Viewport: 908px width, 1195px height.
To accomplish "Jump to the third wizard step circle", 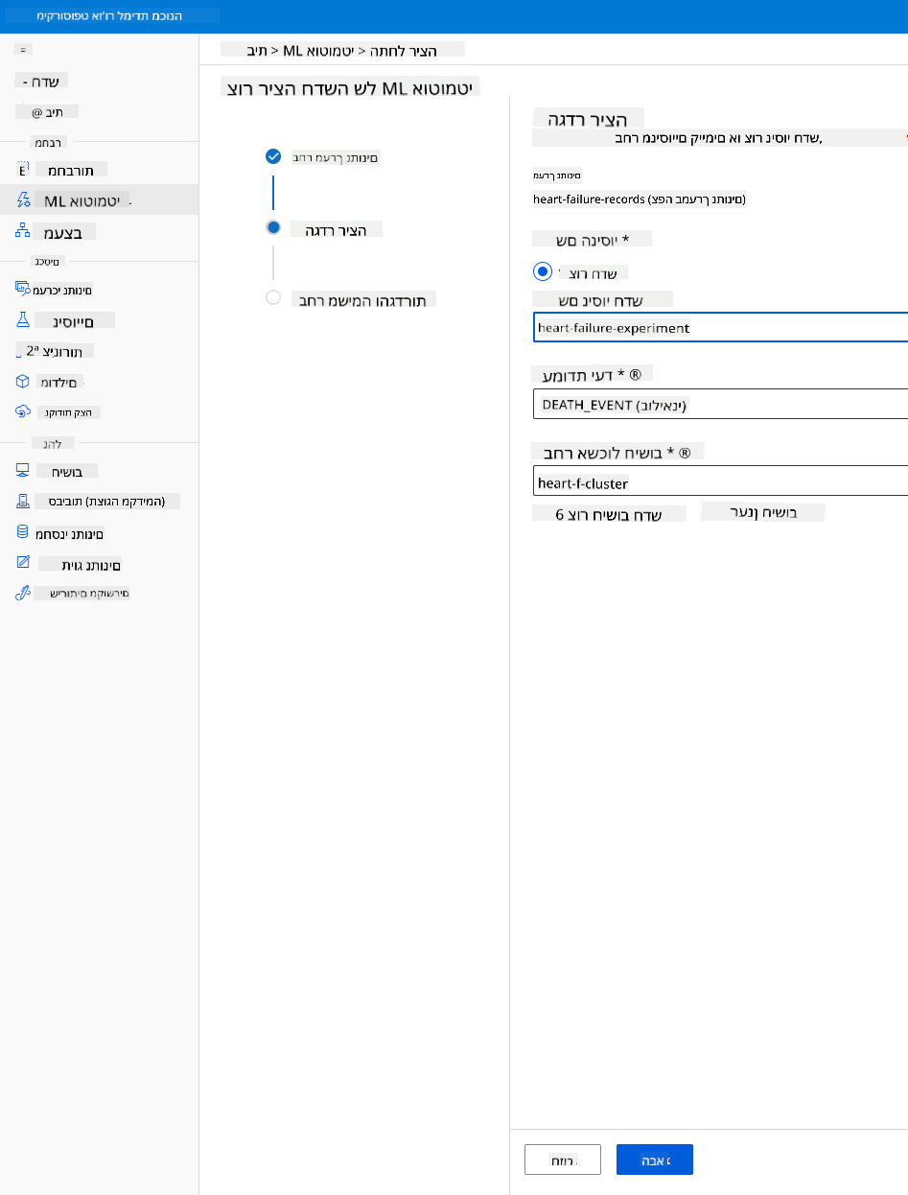I will (x=273, y=297).
